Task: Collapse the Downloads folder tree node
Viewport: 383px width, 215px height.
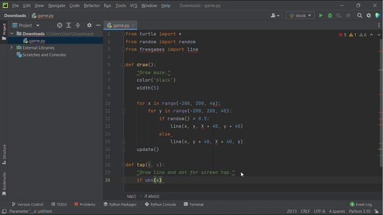Action: pyautogui.click(x=12, y=33)
